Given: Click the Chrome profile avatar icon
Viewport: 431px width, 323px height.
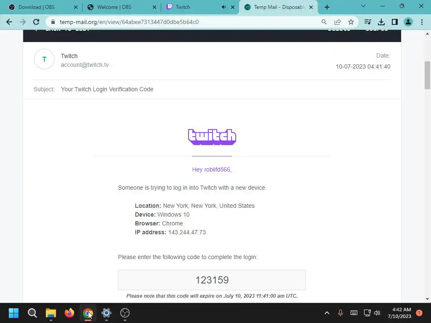Looking at the screenshot, I should (x=408, y=22).
